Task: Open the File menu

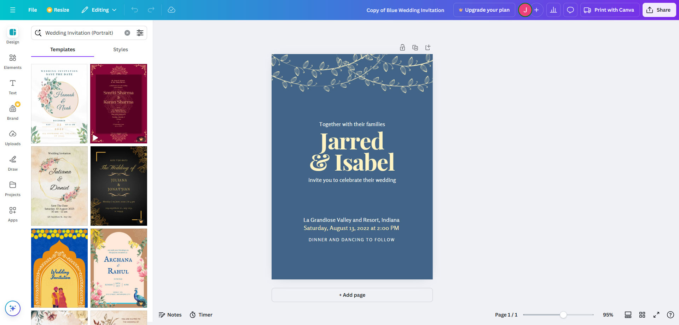Action: tap(33, 10)
